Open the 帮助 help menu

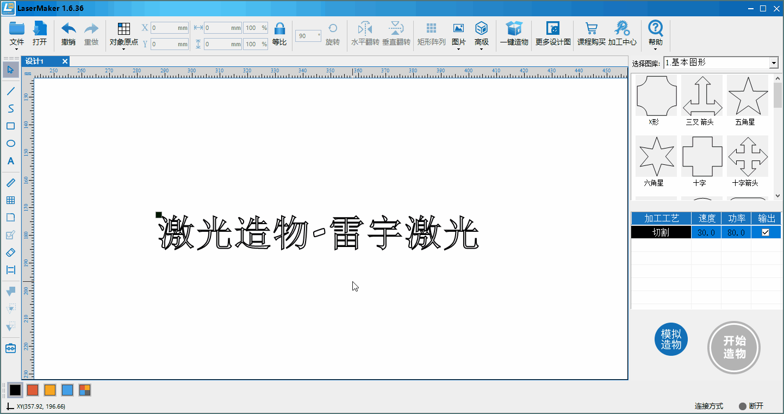[x=656, y=29]
